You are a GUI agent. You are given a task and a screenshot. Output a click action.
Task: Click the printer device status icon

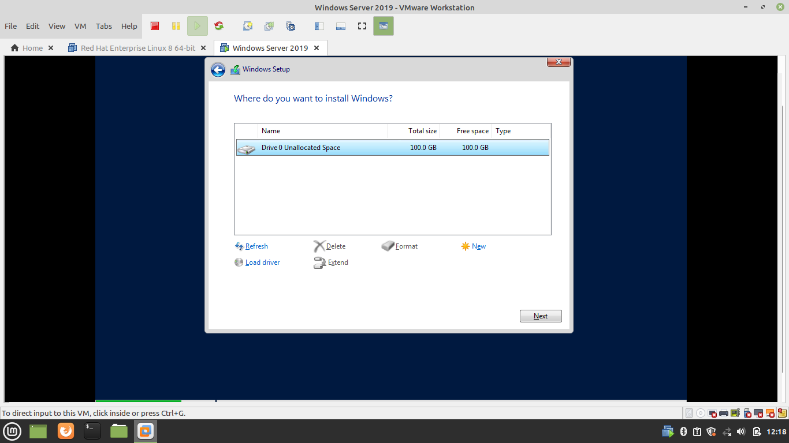point(724,413)
